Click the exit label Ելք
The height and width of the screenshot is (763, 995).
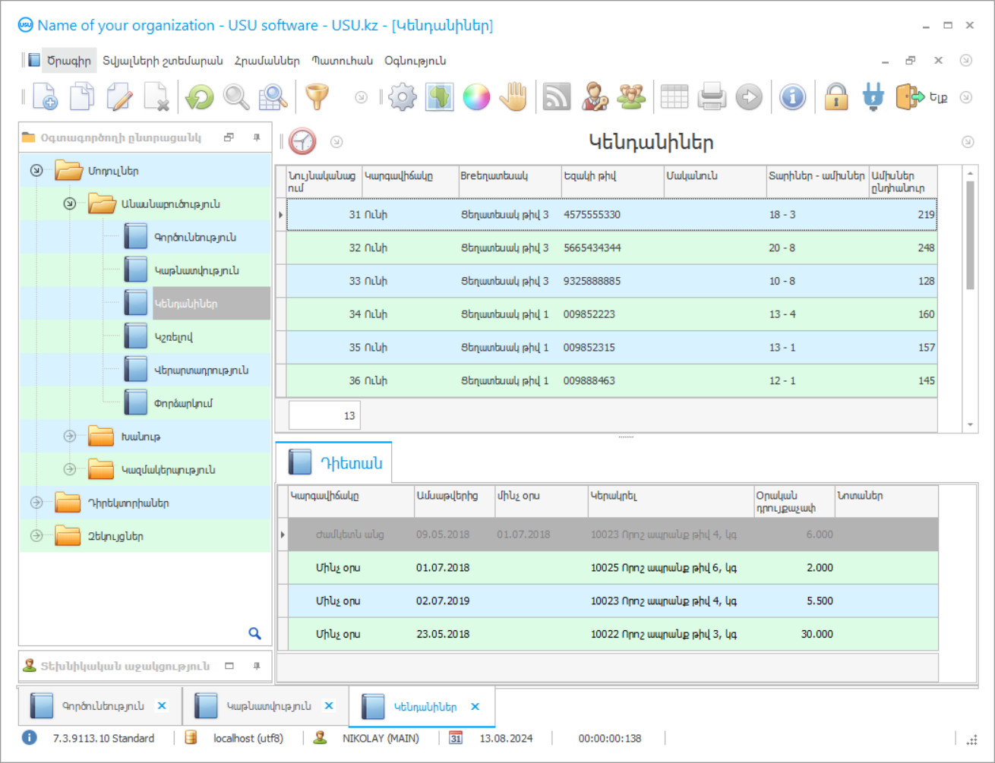(x=939, y=97)
